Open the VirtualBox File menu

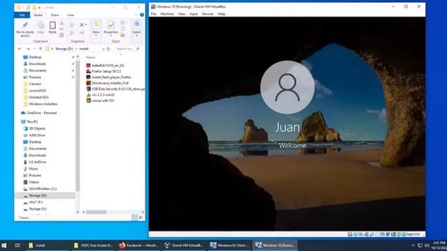(x=154, y=14)
